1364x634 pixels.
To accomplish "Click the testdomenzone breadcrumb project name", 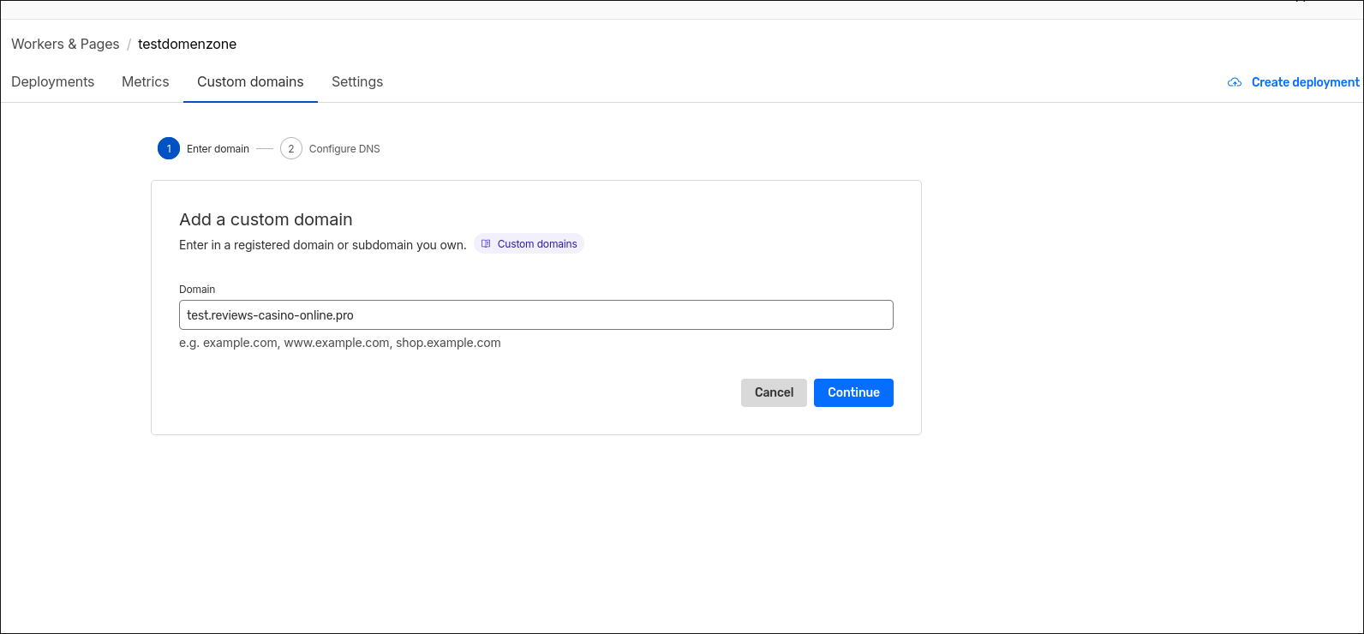I will (187, 45).
